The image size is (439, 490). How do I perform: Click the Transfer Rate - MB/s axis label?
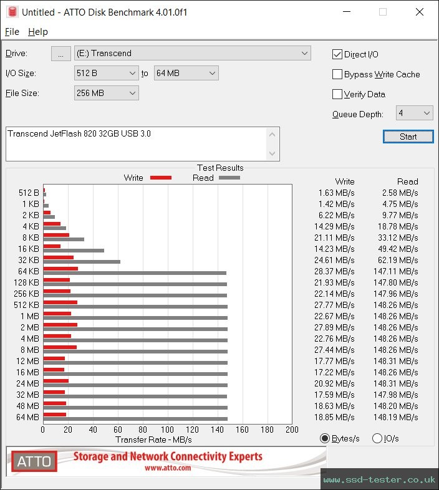click(153, 440)
